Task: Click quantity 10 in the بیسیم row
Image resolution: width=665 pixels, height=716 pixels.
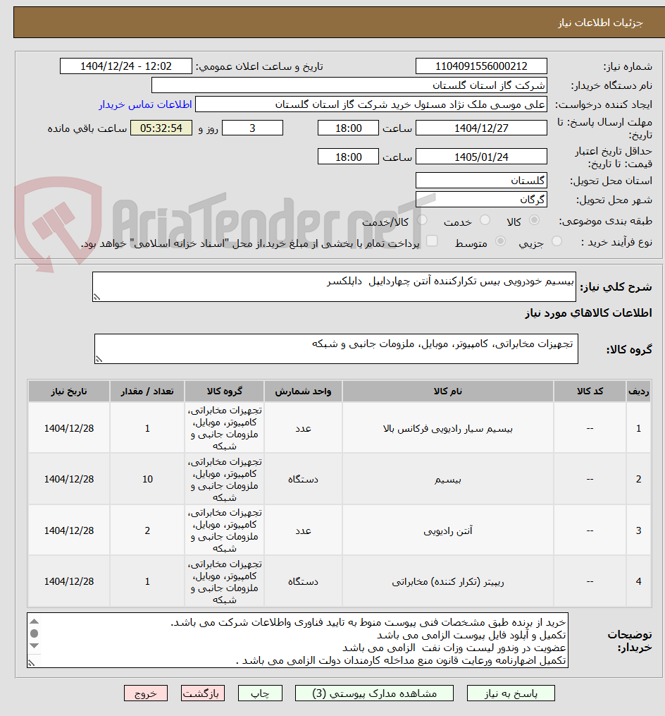Action: [147, 480]
